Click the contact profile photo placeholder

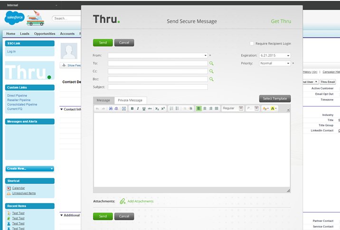(69, 51)
